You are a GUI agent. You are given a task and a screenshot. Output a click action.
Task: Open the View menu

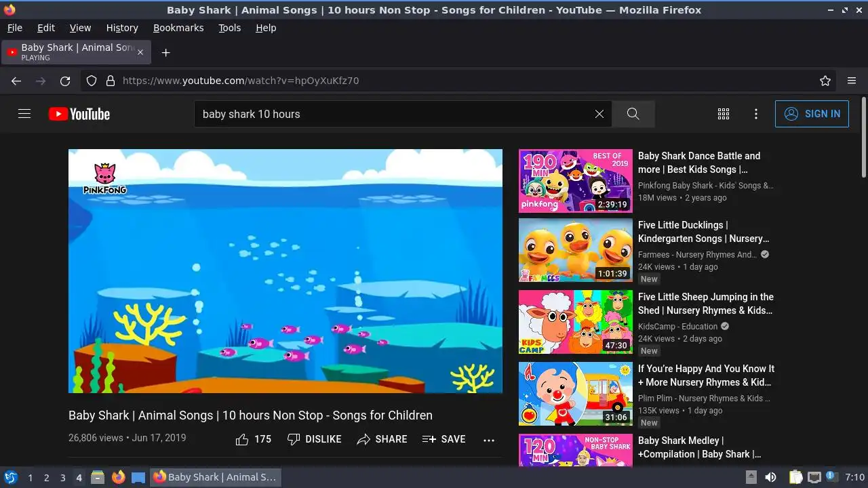80,28
